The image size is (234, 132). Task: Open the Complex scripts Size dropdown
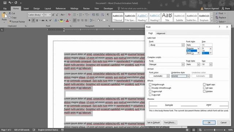point(211,65)
